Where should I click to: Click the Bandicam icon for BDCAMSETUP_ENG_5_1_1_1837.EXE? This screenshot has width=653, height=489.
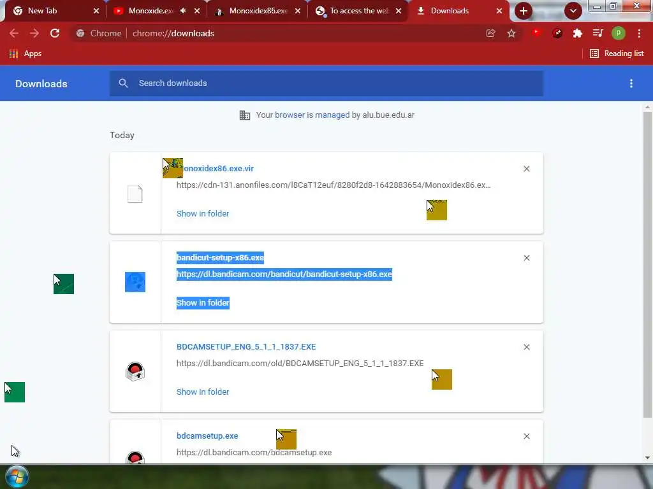coord(135,371)
